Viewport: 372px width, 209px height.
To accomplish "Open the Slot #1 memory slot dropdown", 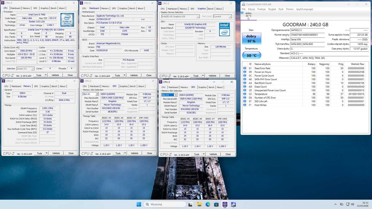I will click(90, 94).
